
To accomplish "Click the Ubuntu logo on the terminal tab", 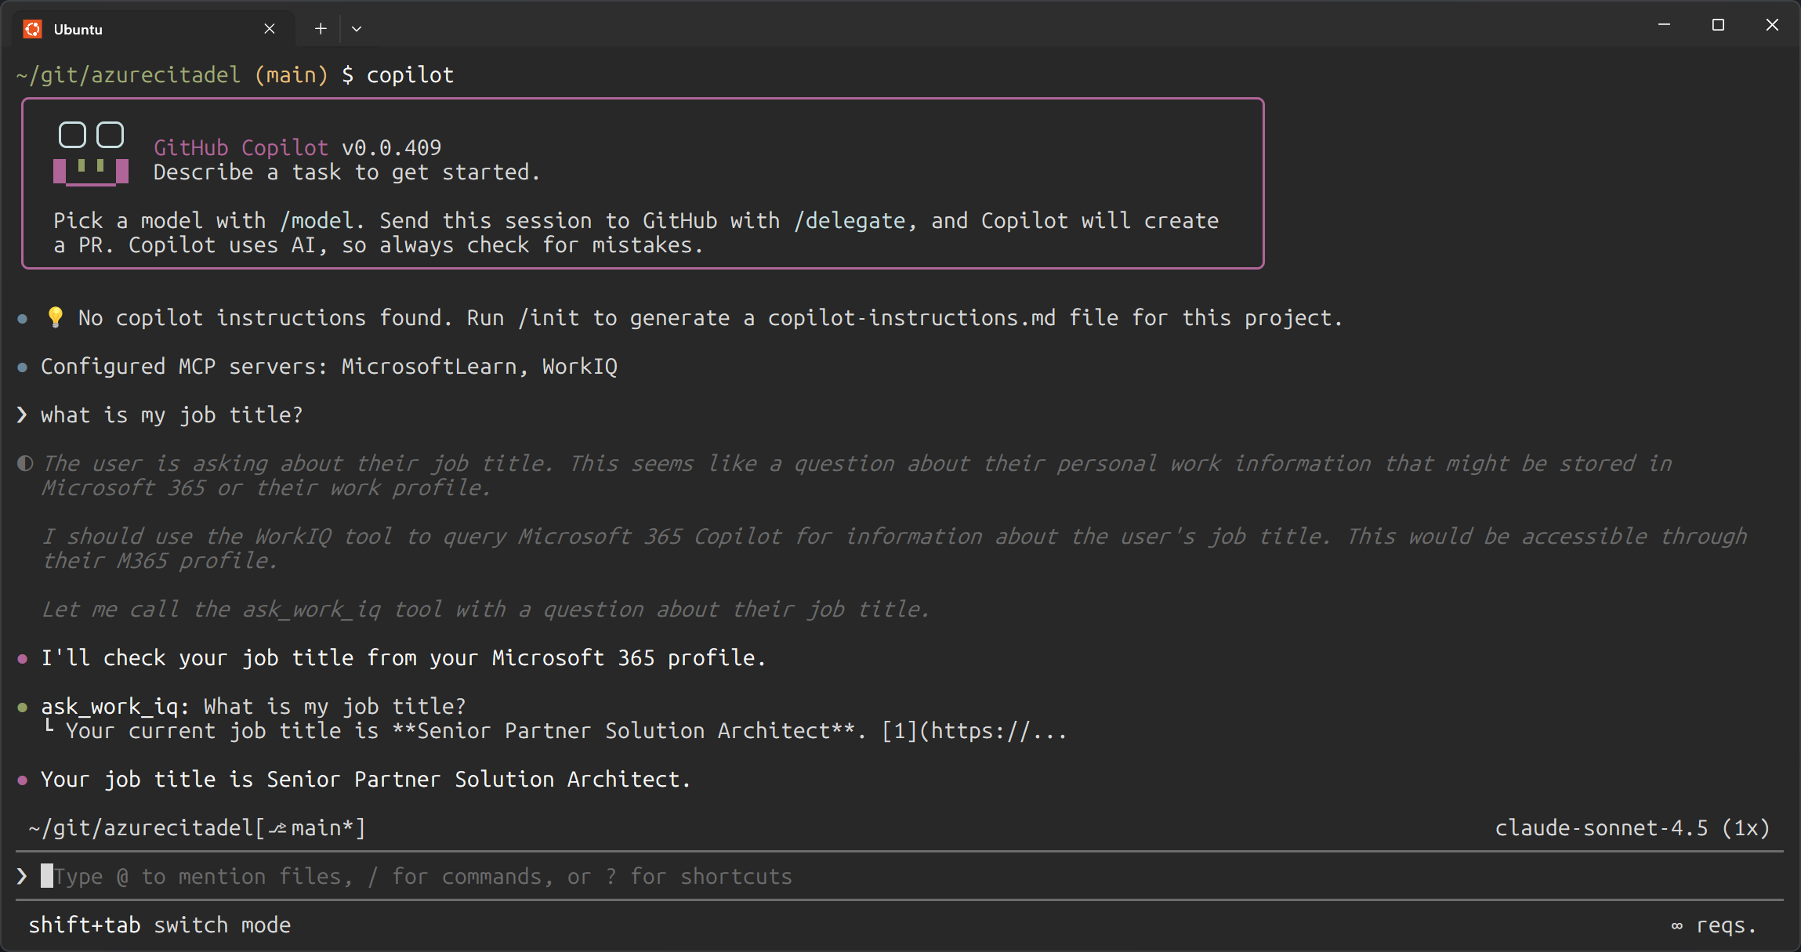I will tap(33, 28).
